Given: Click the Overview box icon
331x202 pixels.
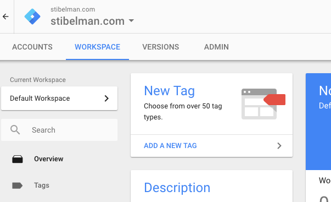Looking at the screenshot, I should [18, 159].
